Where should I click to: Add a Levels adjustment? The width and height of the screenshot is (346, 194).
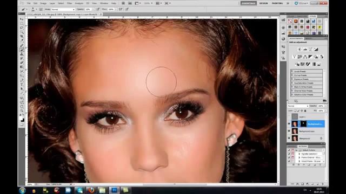point(305,50)
